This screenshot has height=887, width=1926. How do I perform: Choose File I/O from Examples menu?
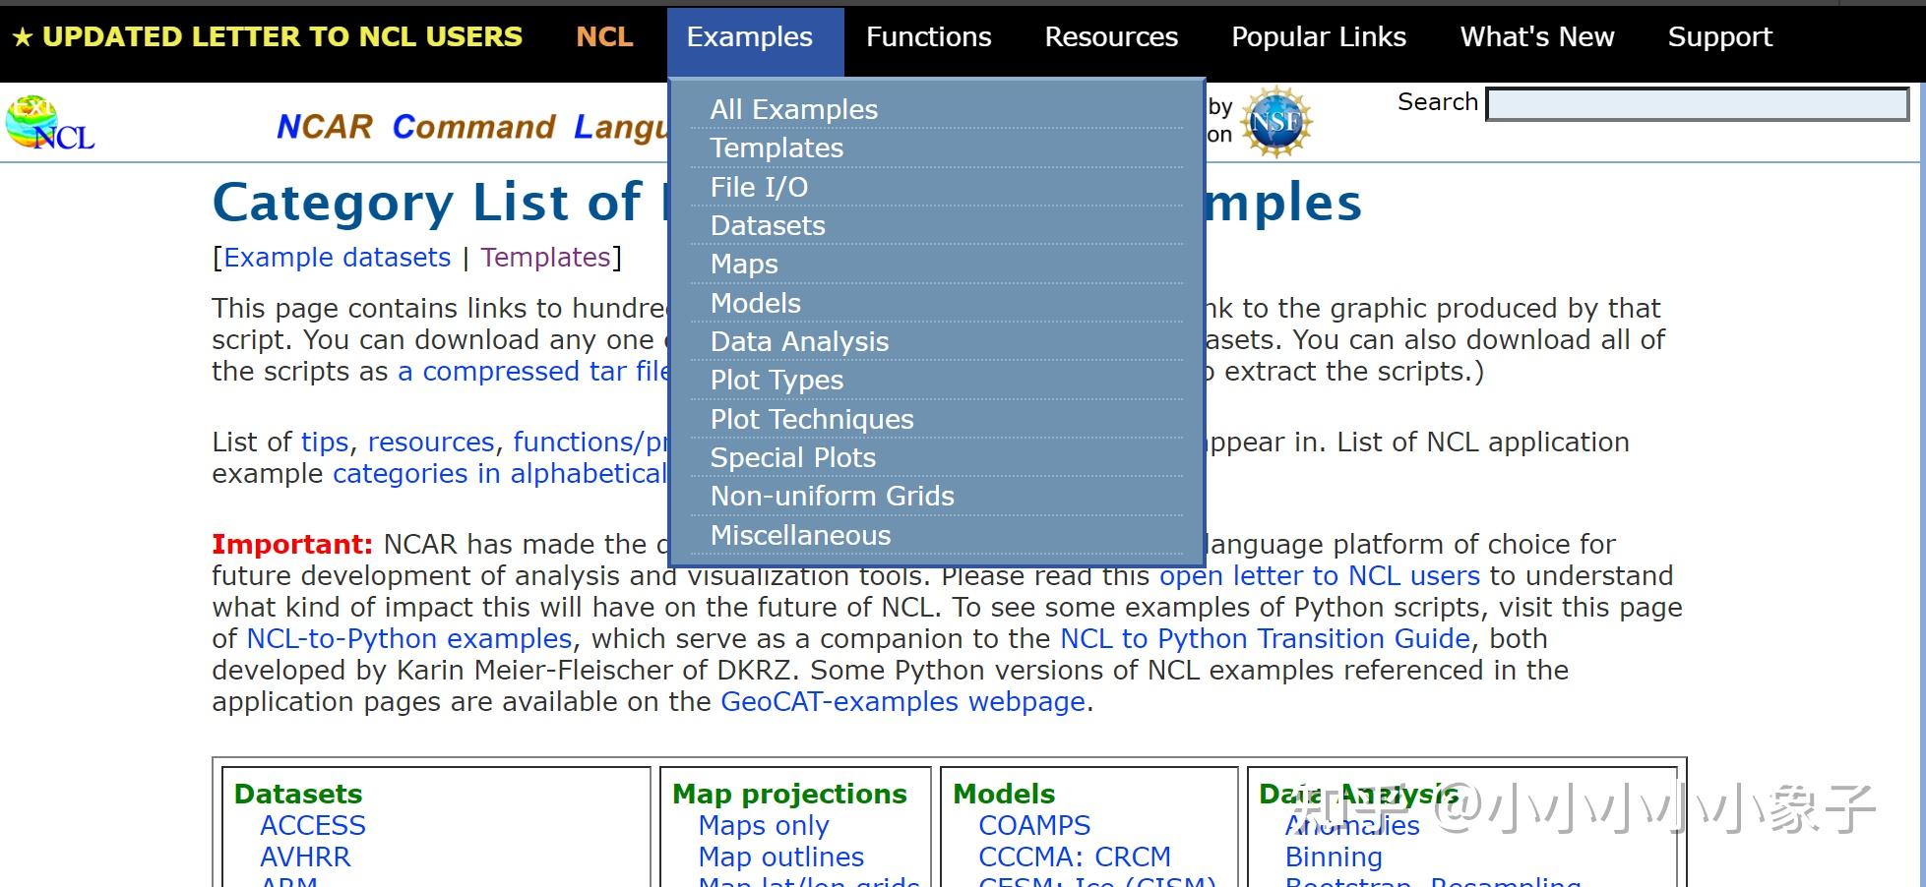pyautogui.click(x=759, y=187)
